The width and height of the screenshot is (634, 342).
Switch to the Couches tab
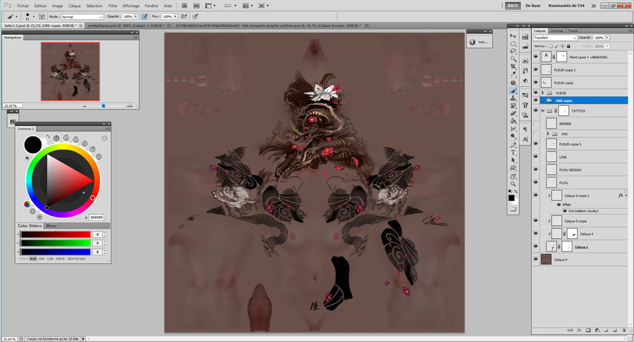pos(557,30)
